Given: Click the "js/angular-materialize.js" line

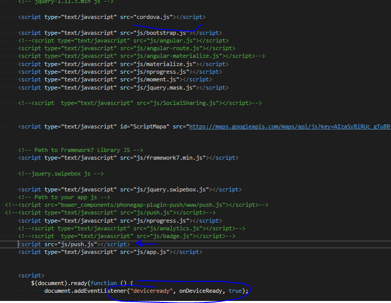Looking at the screenshot, I should click(x=141, y=56).
